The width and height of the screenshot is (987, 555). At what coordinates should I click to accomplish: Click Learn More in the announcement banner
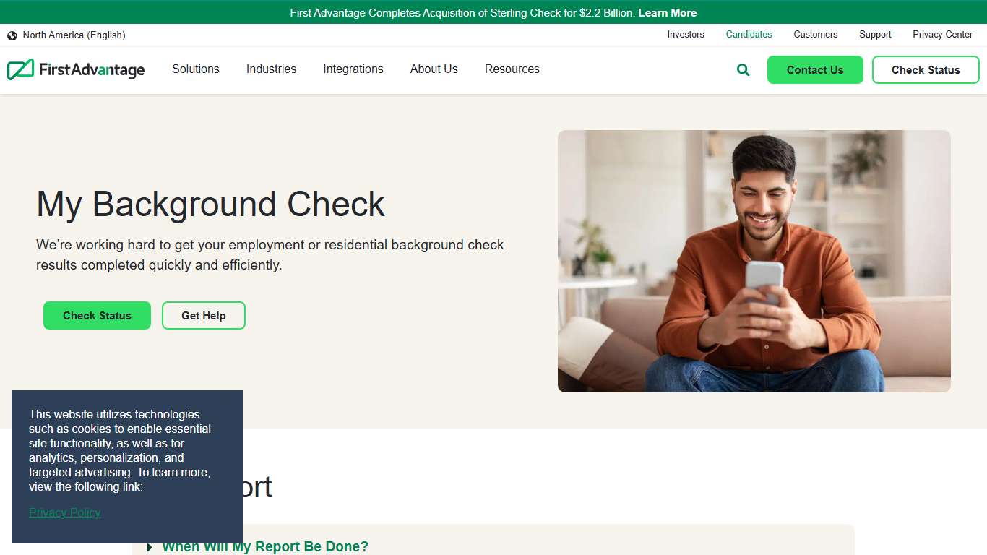coord(667,12)
